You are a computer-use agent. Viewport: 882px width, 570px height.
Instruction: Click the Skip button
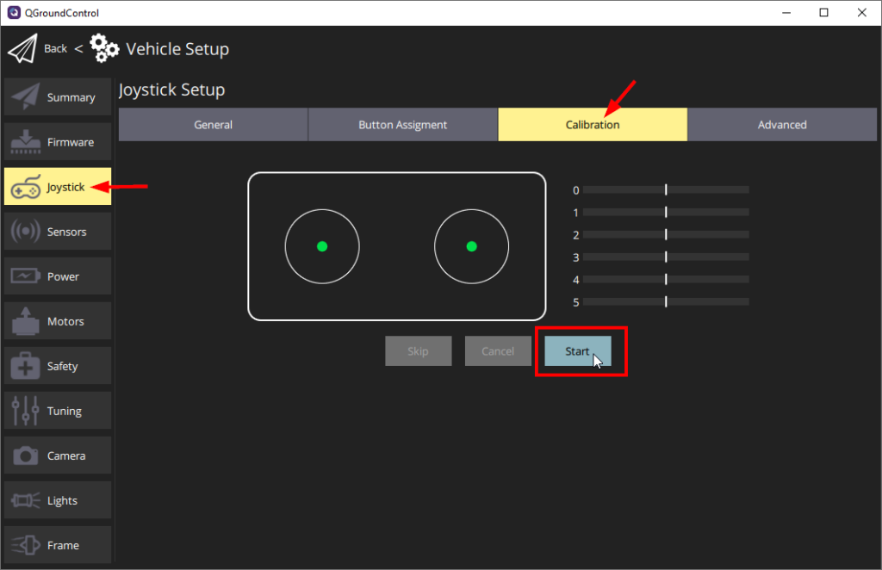(x=418, y=350)
